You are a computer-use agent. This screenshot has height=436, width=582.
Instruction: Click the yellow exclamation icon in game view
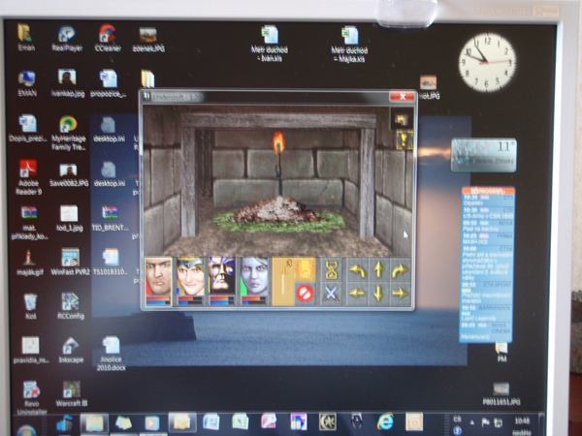404,140
